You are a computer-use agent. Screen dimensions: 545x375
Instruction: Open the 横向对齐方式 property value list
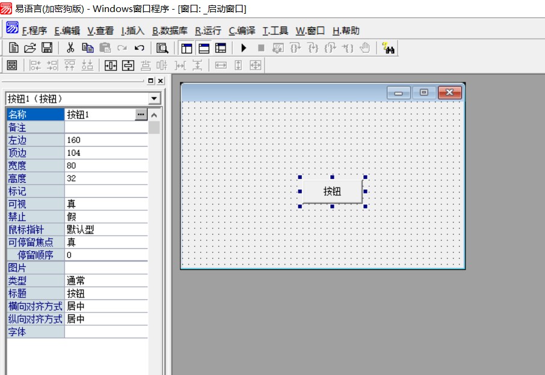[x=105, y=306]
